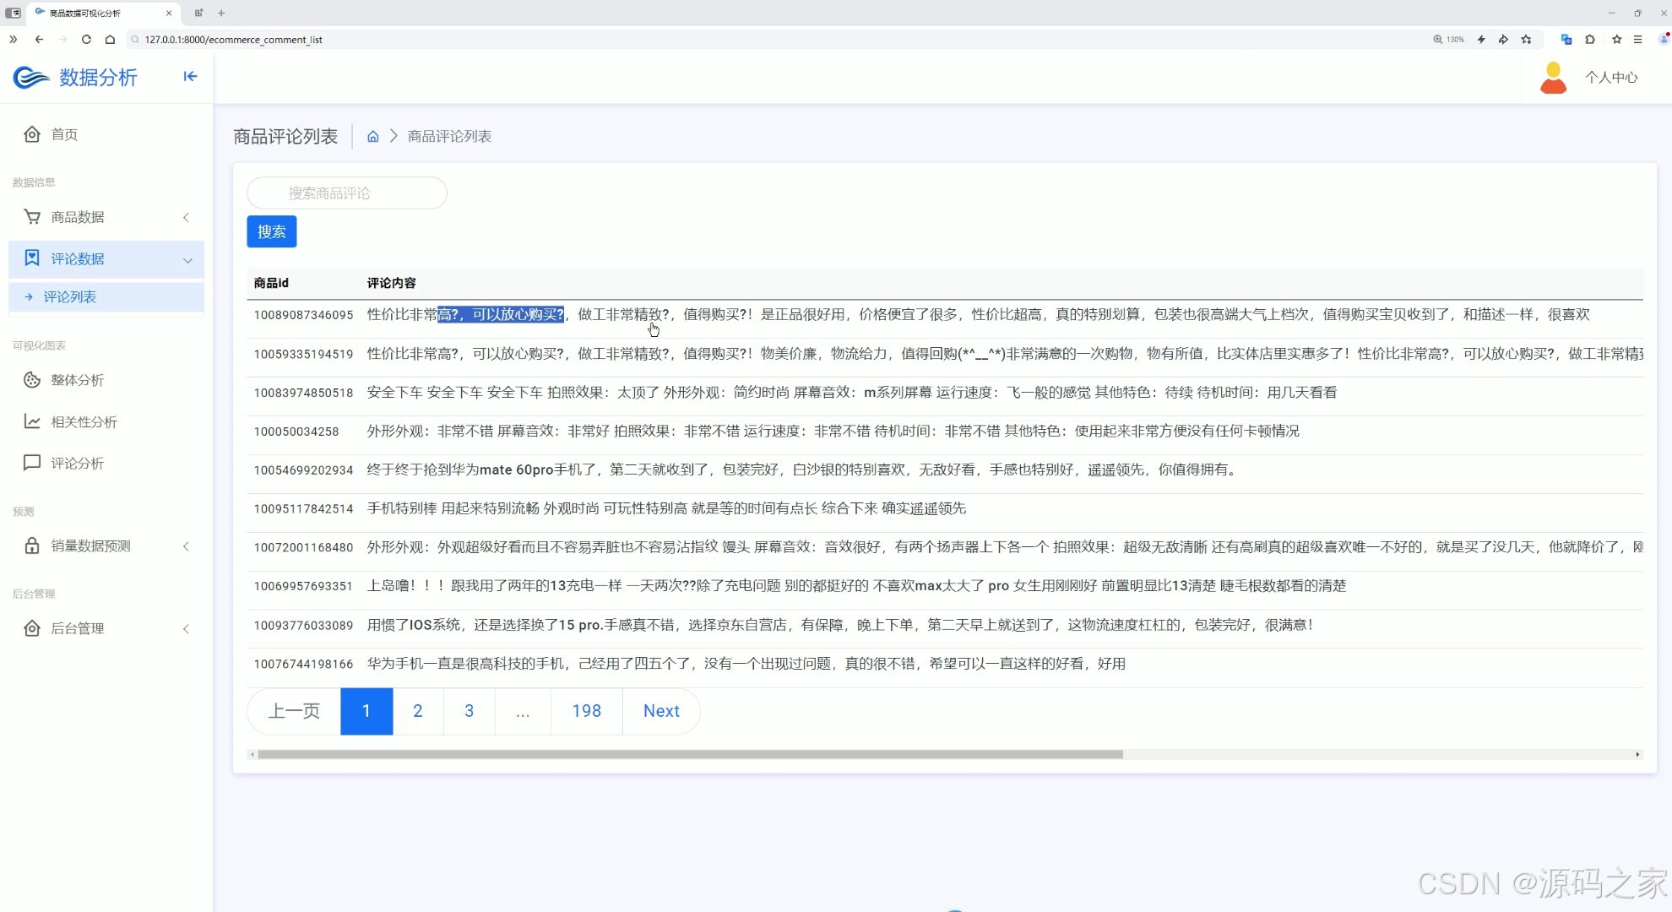
Task: Click the home icon in the breadcrumb
Action: [x=372, y=137]
